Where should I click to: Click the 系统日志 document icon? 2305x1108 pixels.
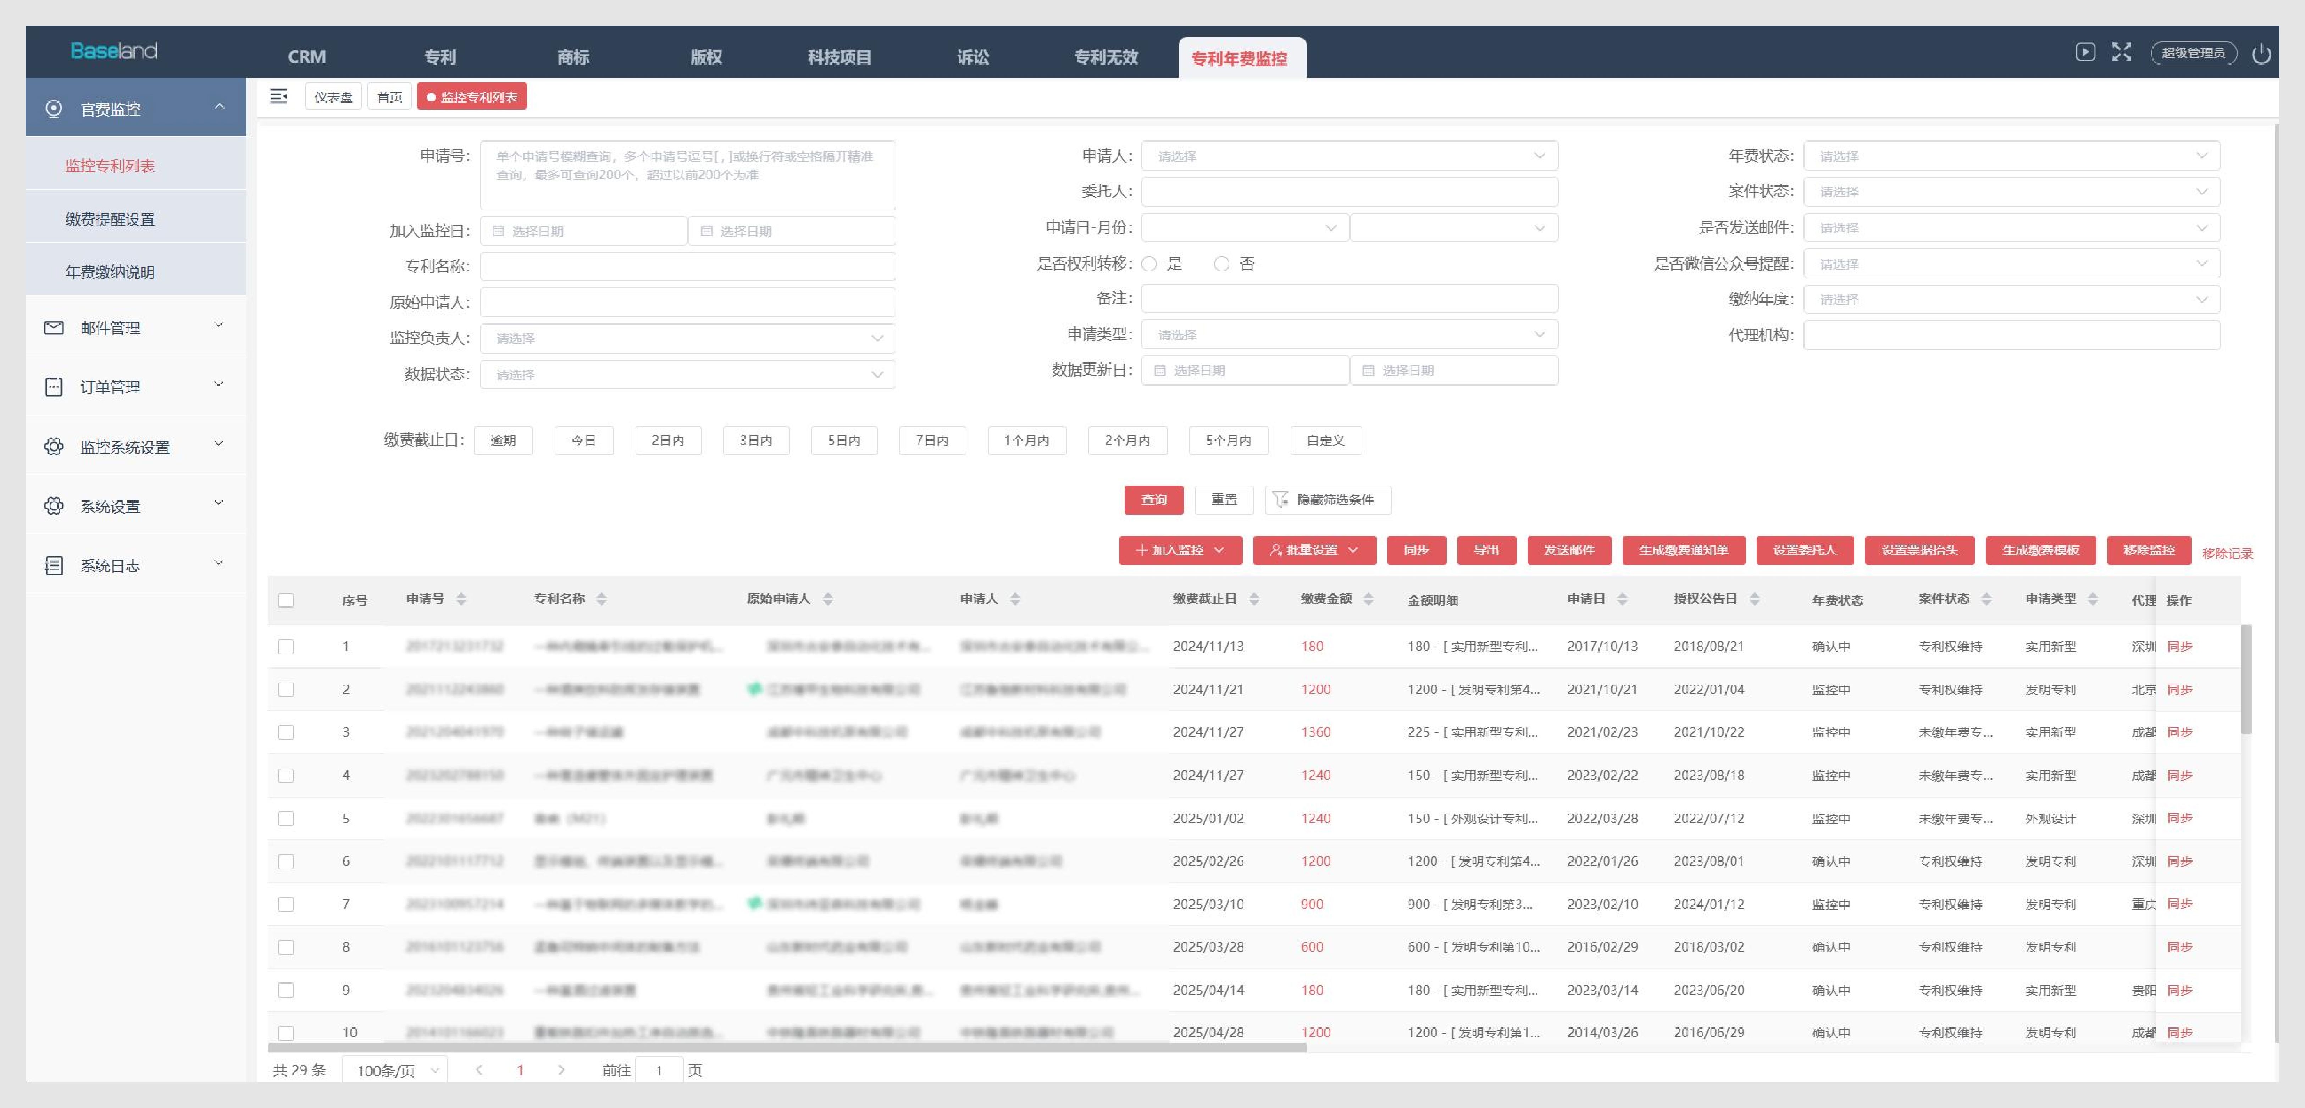pyautogui.click(x=54, y=566)
